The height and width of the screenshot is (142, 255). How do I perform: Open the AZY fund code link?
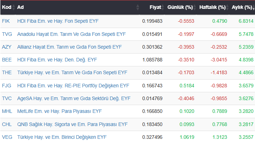[7, 47]
